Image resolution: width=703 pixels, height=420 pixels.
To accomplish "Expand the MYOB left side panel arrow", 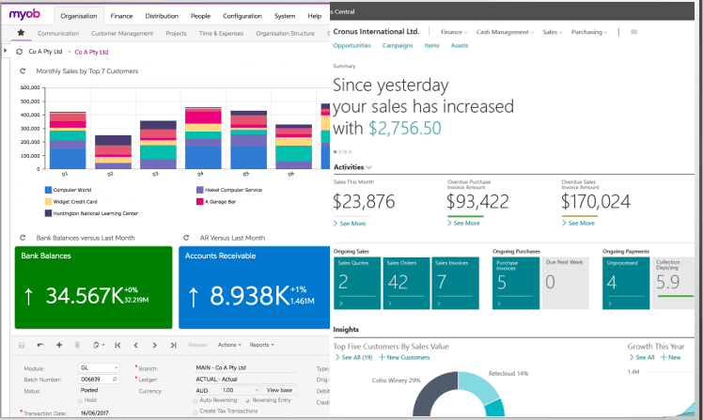I will point(6,51).
